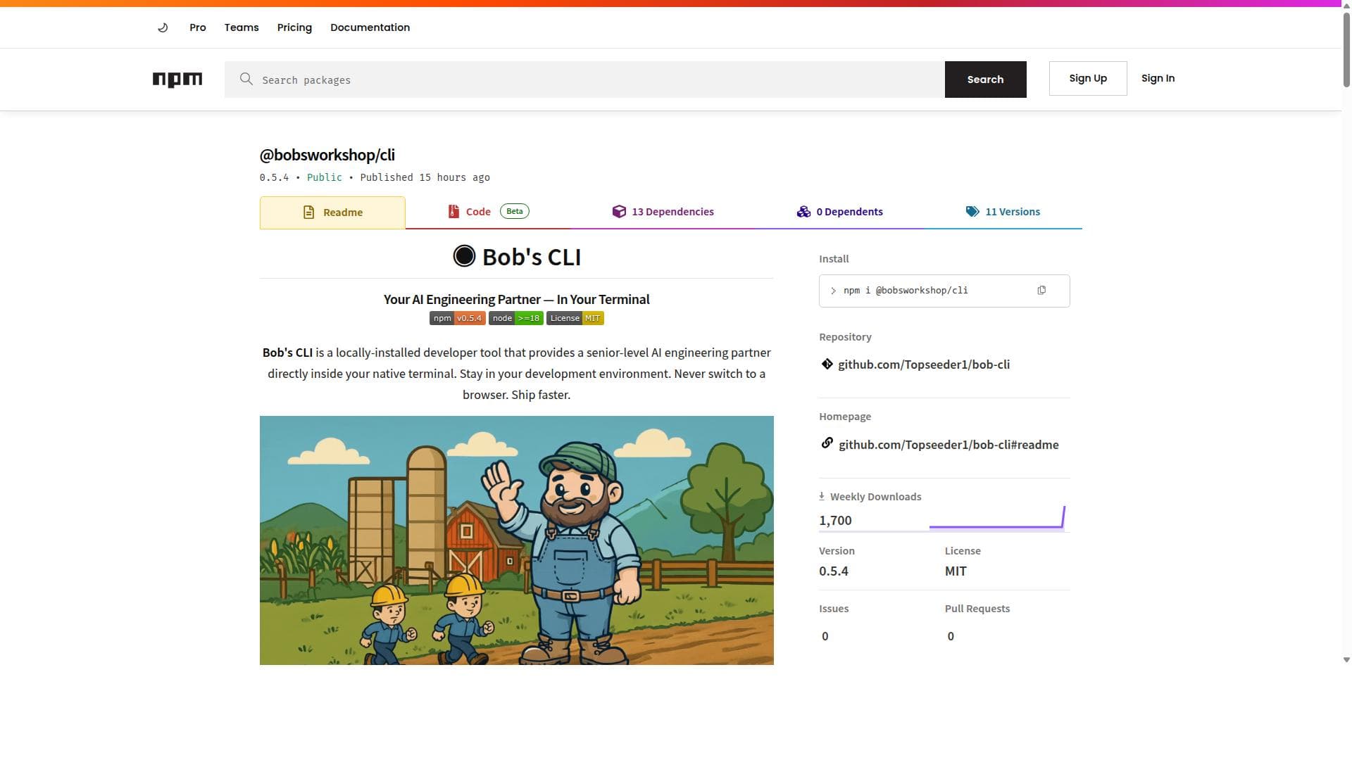Image resolution: width=1352 pixels, height=760 pixels.
Task: Click the Sign In link
Action: pyautogui.click(x=1158, y=78)
